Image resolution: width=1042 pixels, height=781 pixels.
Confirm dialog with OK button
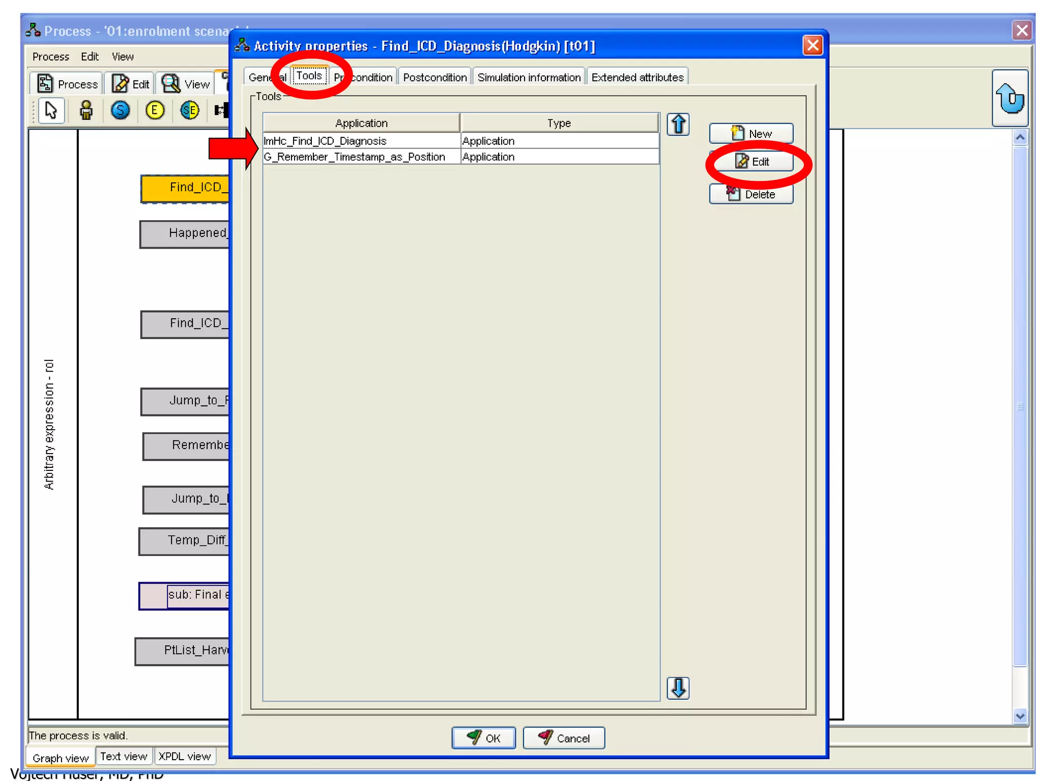tap(483, 738)
